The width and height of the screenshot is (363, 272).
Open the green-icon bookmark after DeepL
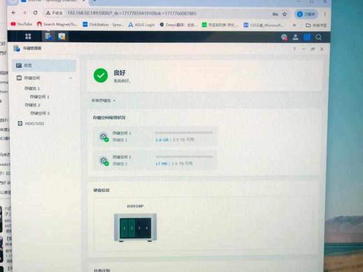[220, 25]
